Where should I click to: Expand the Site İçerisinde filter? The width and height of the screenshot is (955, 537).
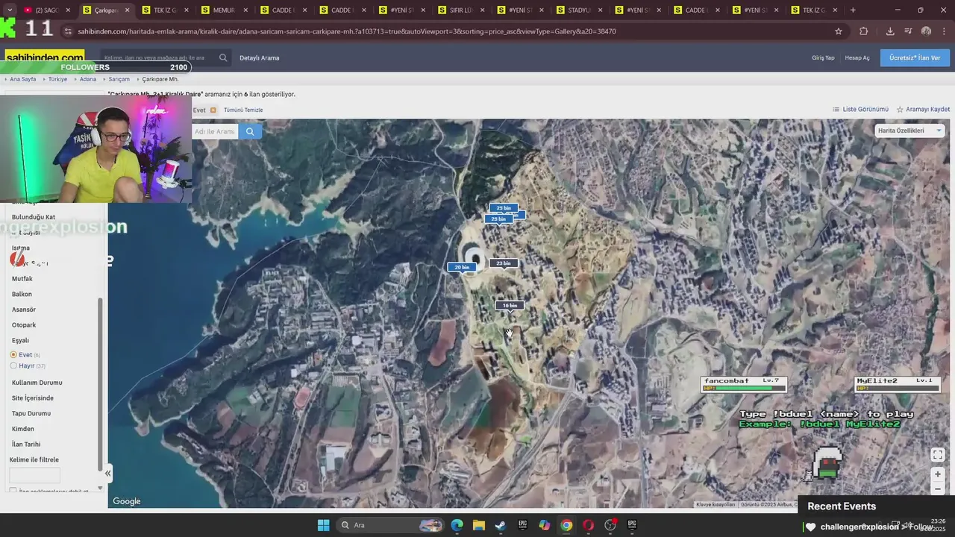[33, 398]
